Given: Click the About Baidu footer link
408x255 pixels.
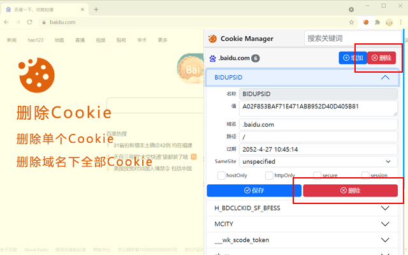Looking at the screenshot, I should coord(36,250).
